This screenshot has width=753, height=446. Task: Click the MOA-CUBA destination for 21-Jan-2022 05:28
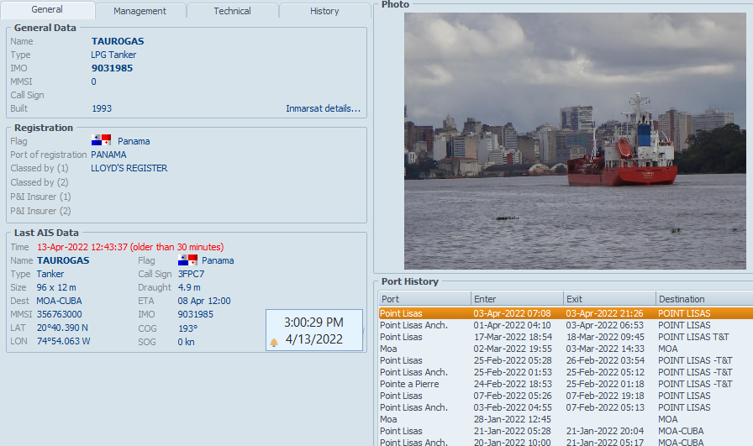tap(681, 431)
